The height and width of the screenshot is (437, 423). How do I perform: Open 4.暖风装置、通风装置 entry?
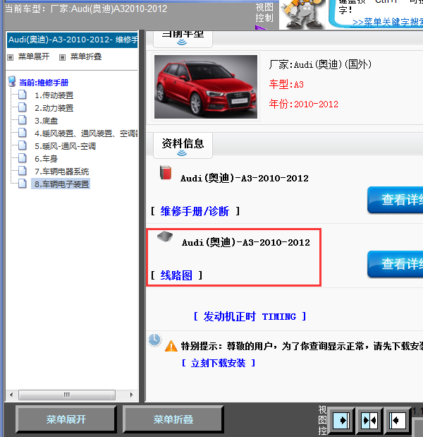coord(86,133)
